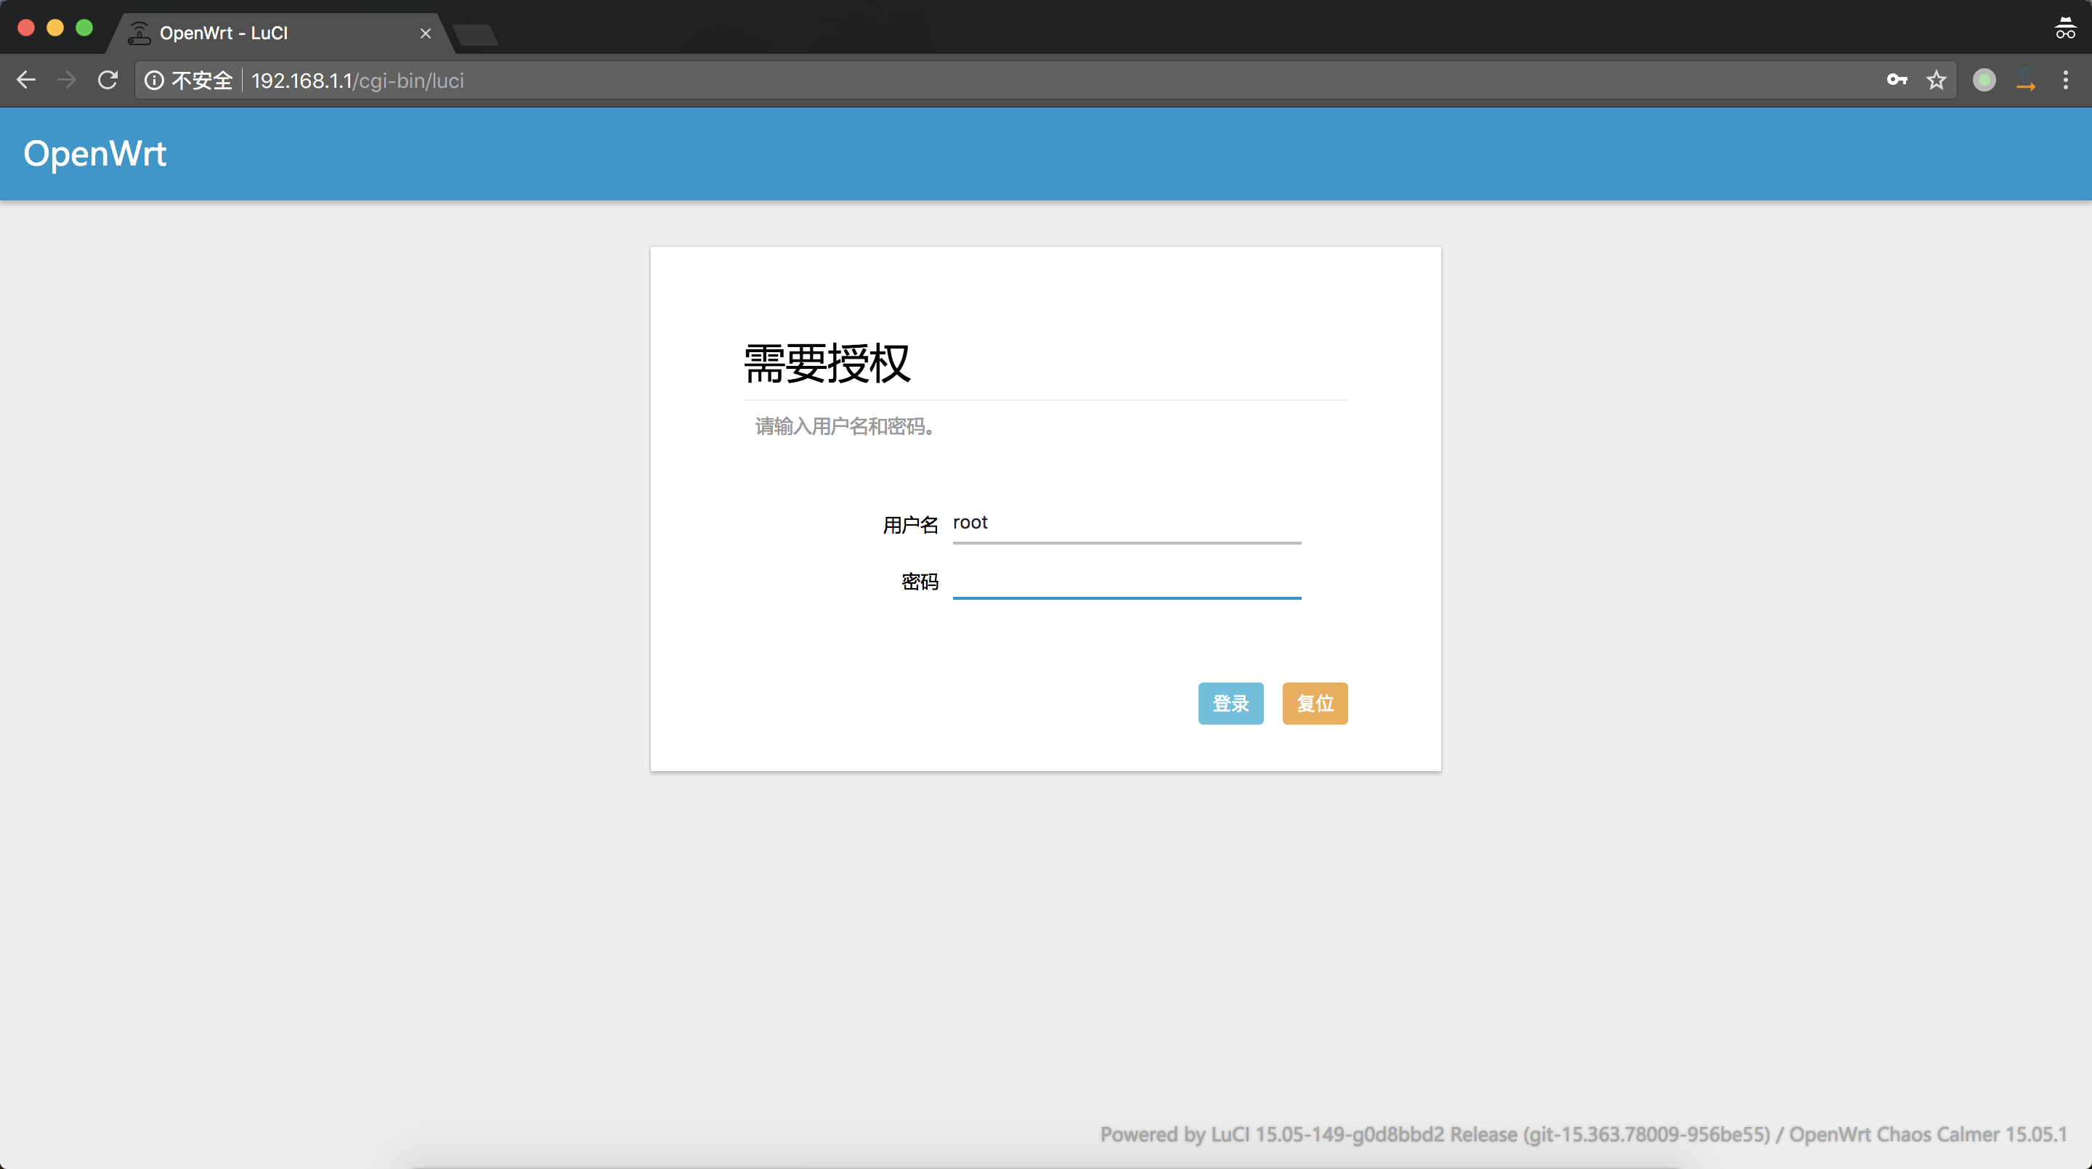2092x1169 pixels.
Task: Open the Chrome three-dot menu
Action: pos(2065,80)
